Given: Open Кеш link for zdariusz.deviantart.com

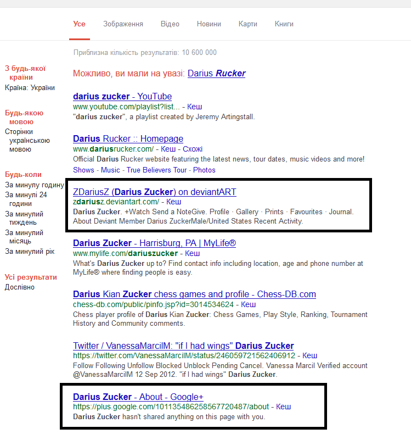Looking at the screenshot, I should point(173,202).
